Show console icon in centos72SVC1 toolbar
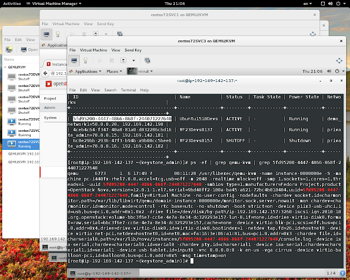The image size is (350, 280). pyautogui.click(x=46, y=34)
